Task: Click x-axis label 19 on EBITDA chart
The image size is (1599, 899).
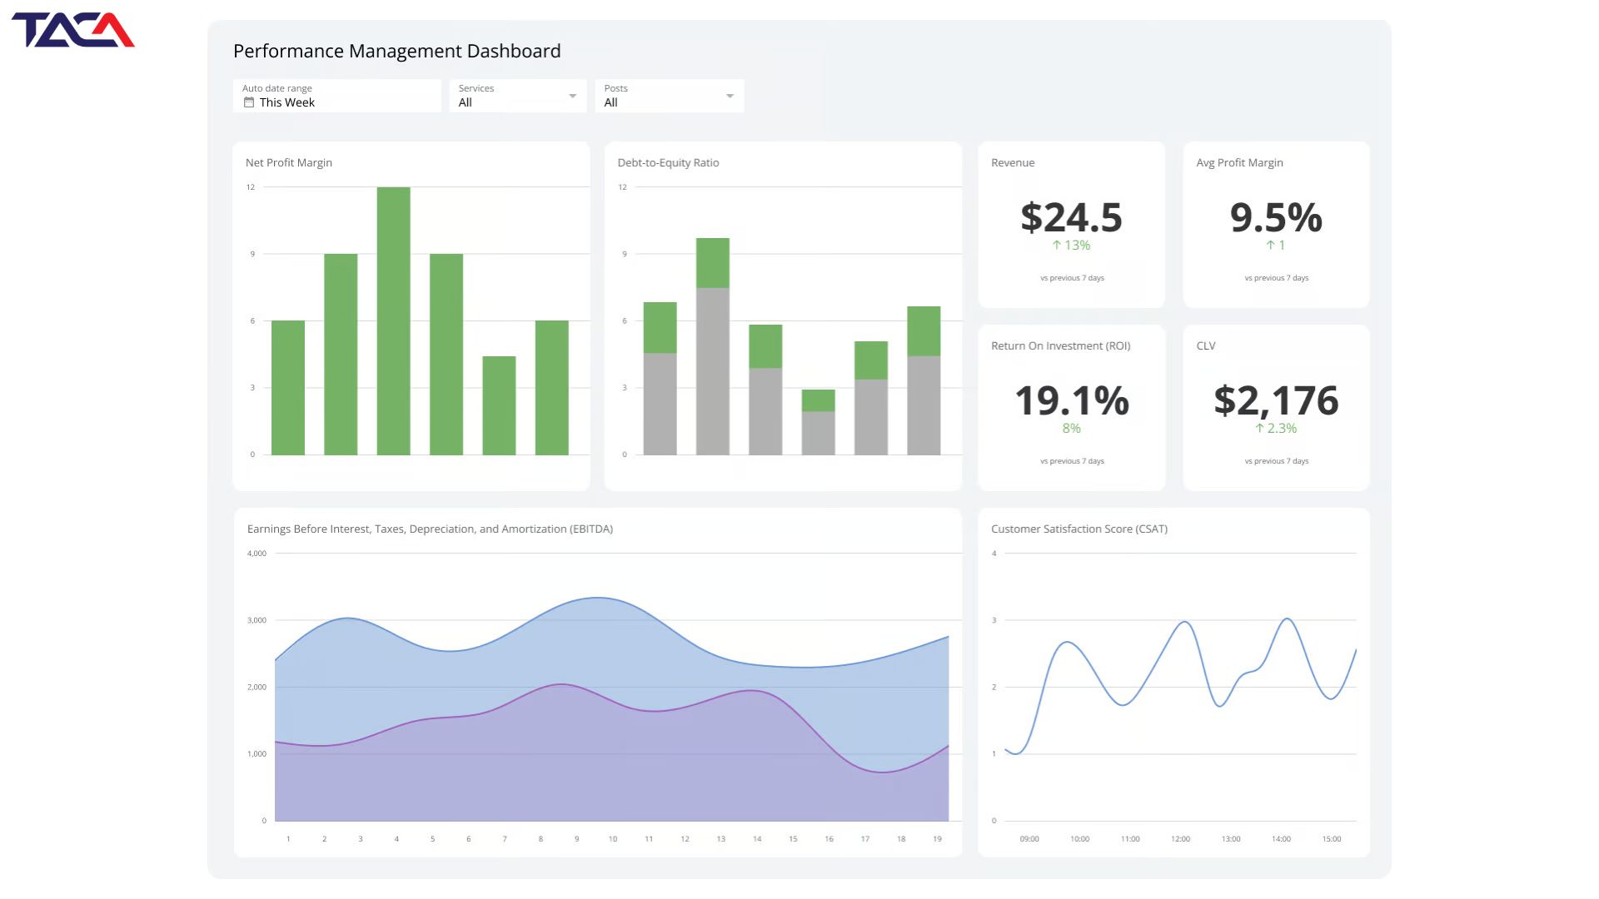Action: click(x=937, y=839)
